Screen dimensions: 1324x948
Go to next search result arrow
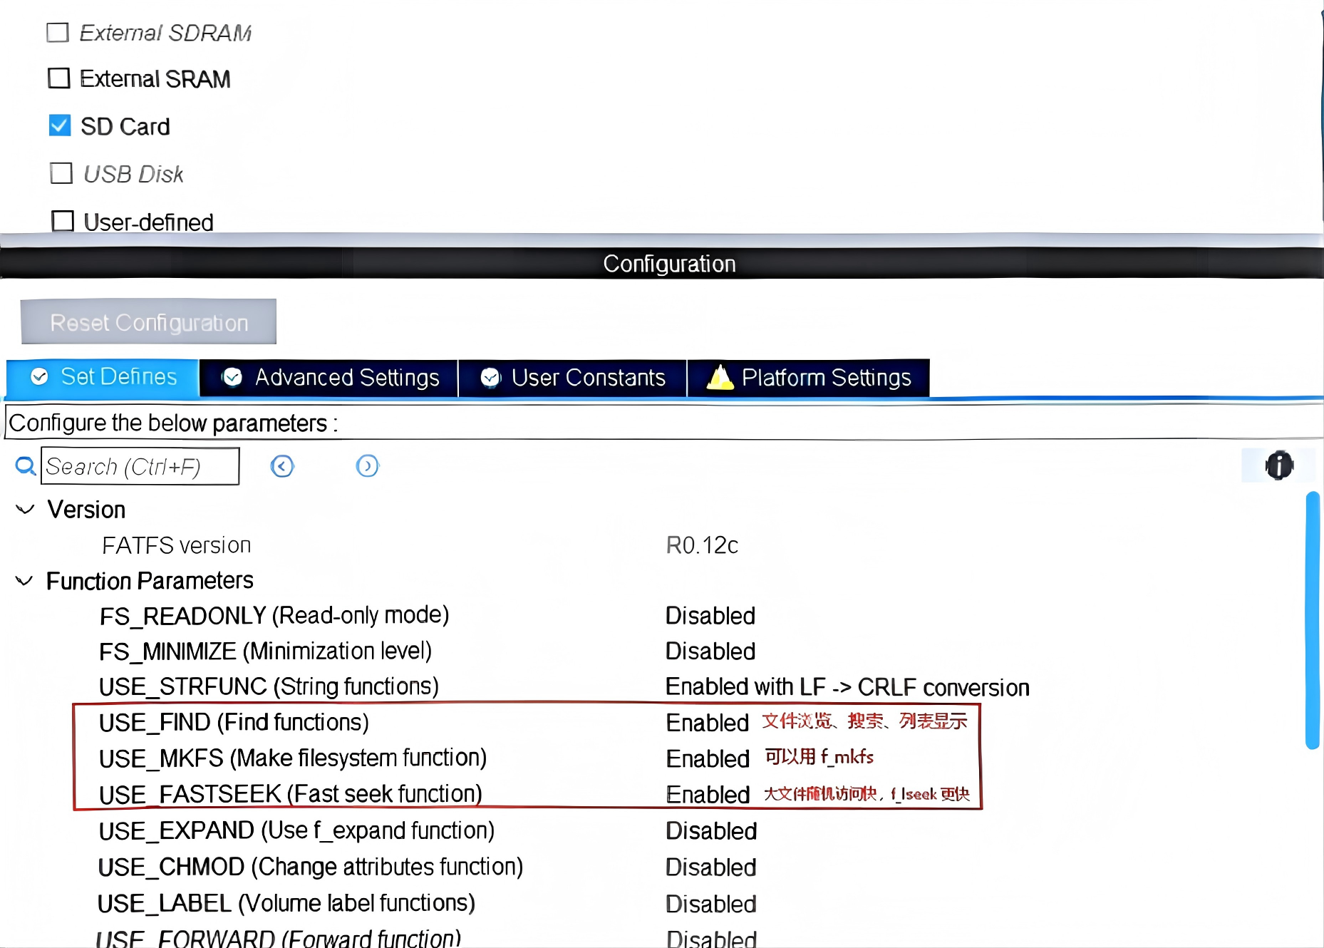pos(367,466)
